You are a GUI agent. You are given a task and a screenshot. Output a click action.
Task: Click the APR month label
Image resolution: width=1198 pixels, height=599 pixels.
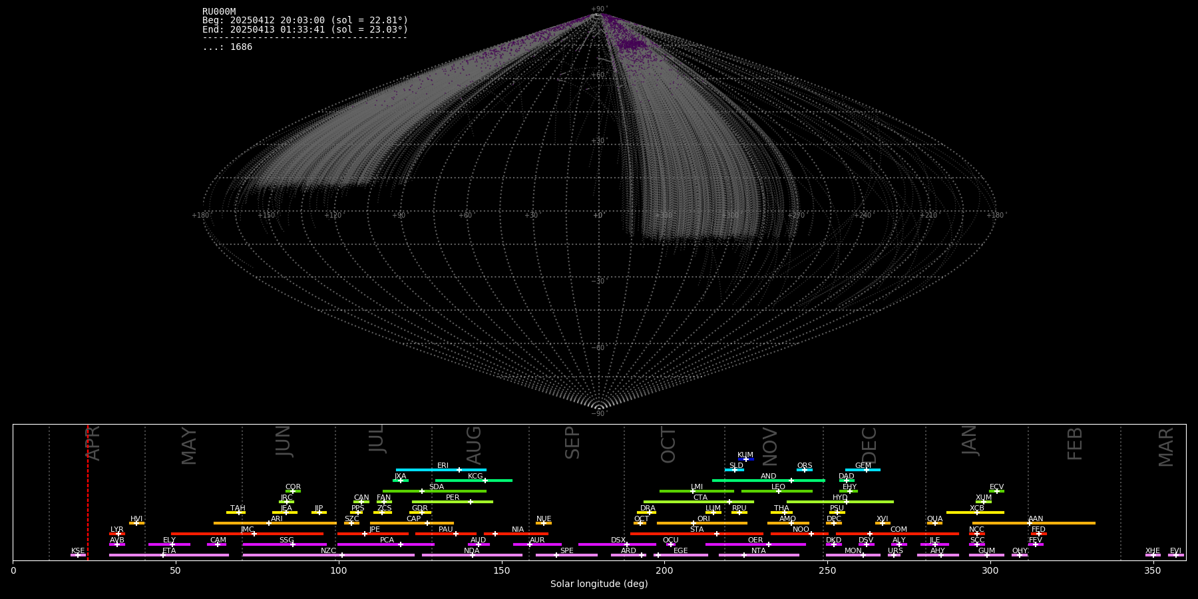(93, 443)
